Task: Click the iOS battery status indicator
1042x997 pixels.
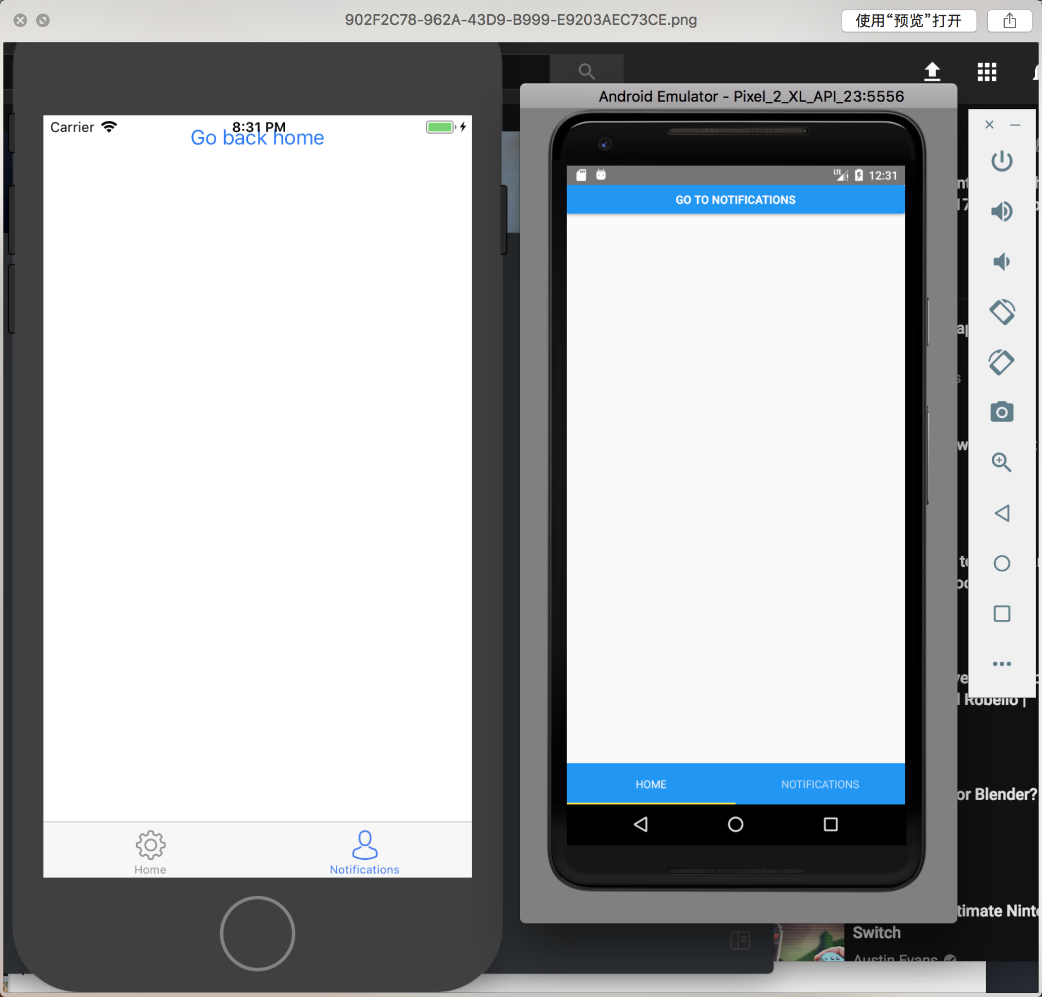Action: click(441, 127)
